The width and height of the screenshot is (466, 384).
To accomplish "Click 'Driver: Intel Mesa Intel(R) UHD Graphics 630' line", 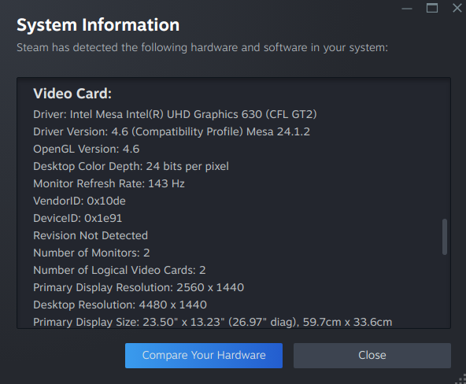I will [x=175, y=114].
